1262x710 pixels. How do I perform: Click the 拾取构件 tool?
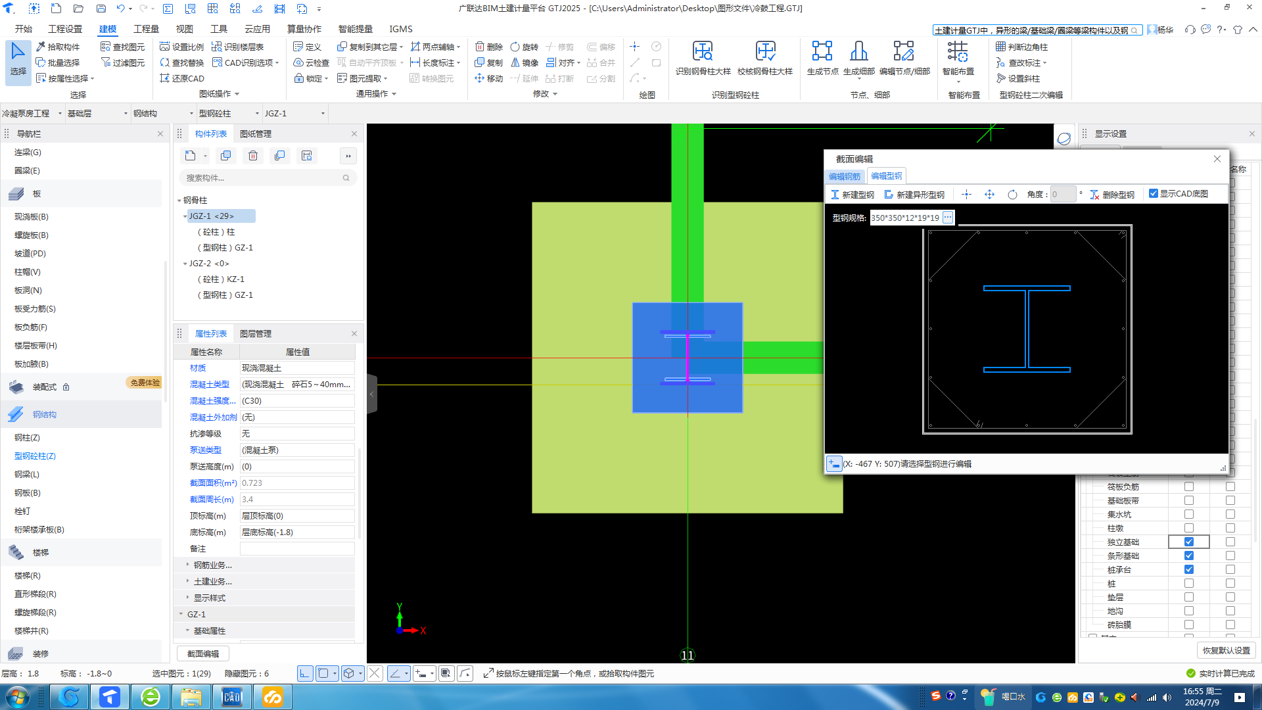tap(58, 47)
